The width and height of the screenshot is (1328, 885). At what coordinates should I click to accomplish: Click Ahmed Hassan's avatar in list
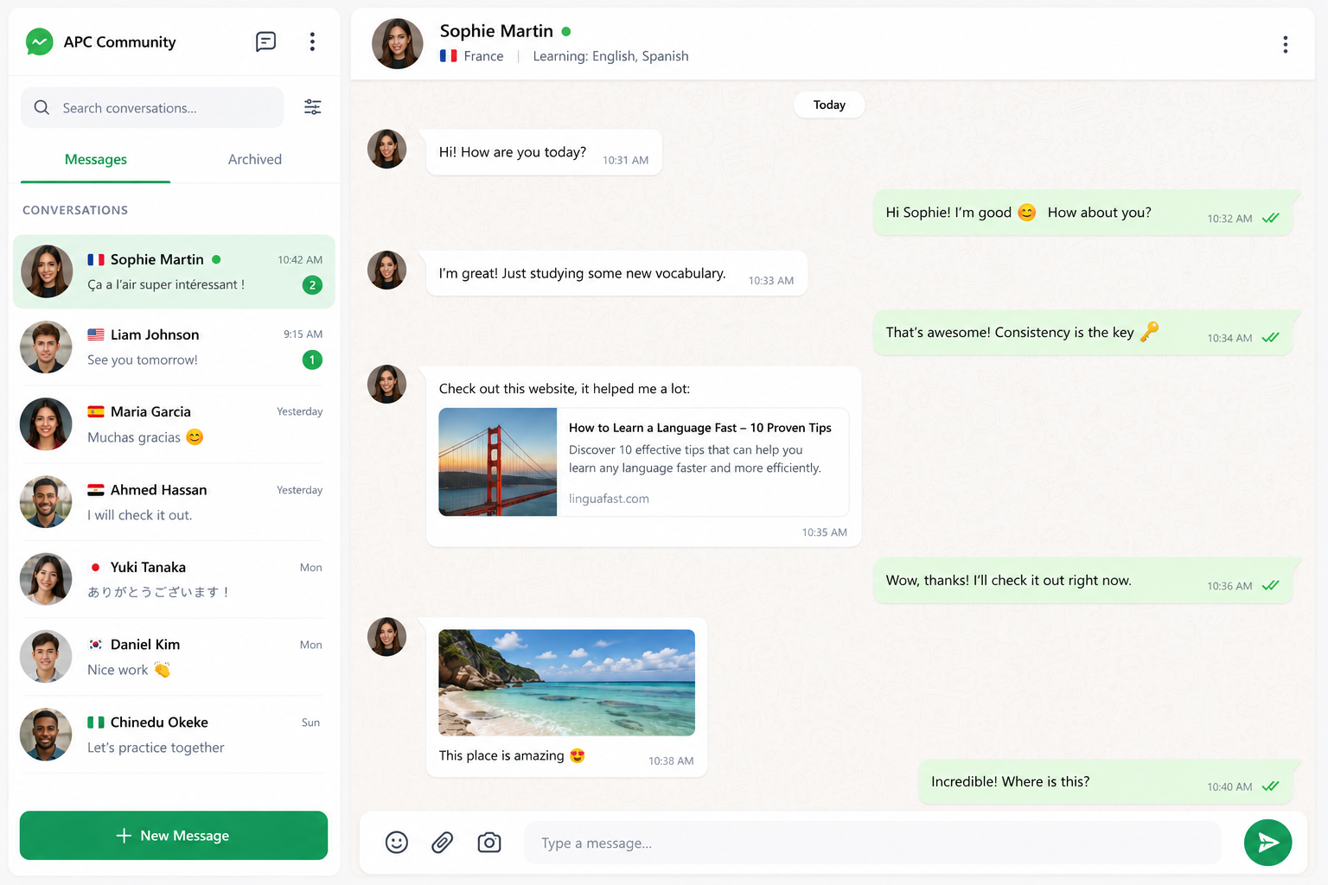[x=46, y=501]
